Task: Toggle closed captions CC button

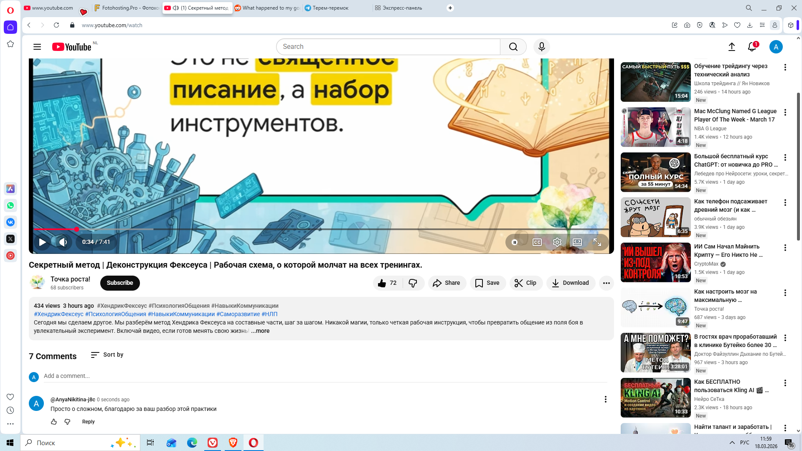Action: [x=537, y=242]
